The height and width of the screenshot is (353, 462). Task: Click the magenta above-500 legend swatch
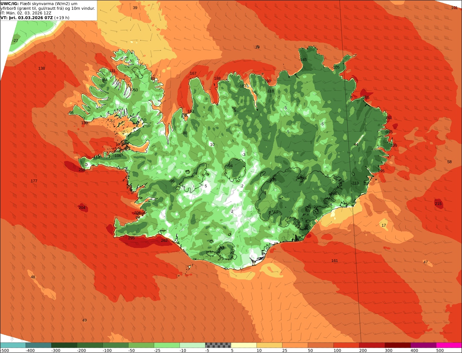pyautogui.click(x=449, y=345)
